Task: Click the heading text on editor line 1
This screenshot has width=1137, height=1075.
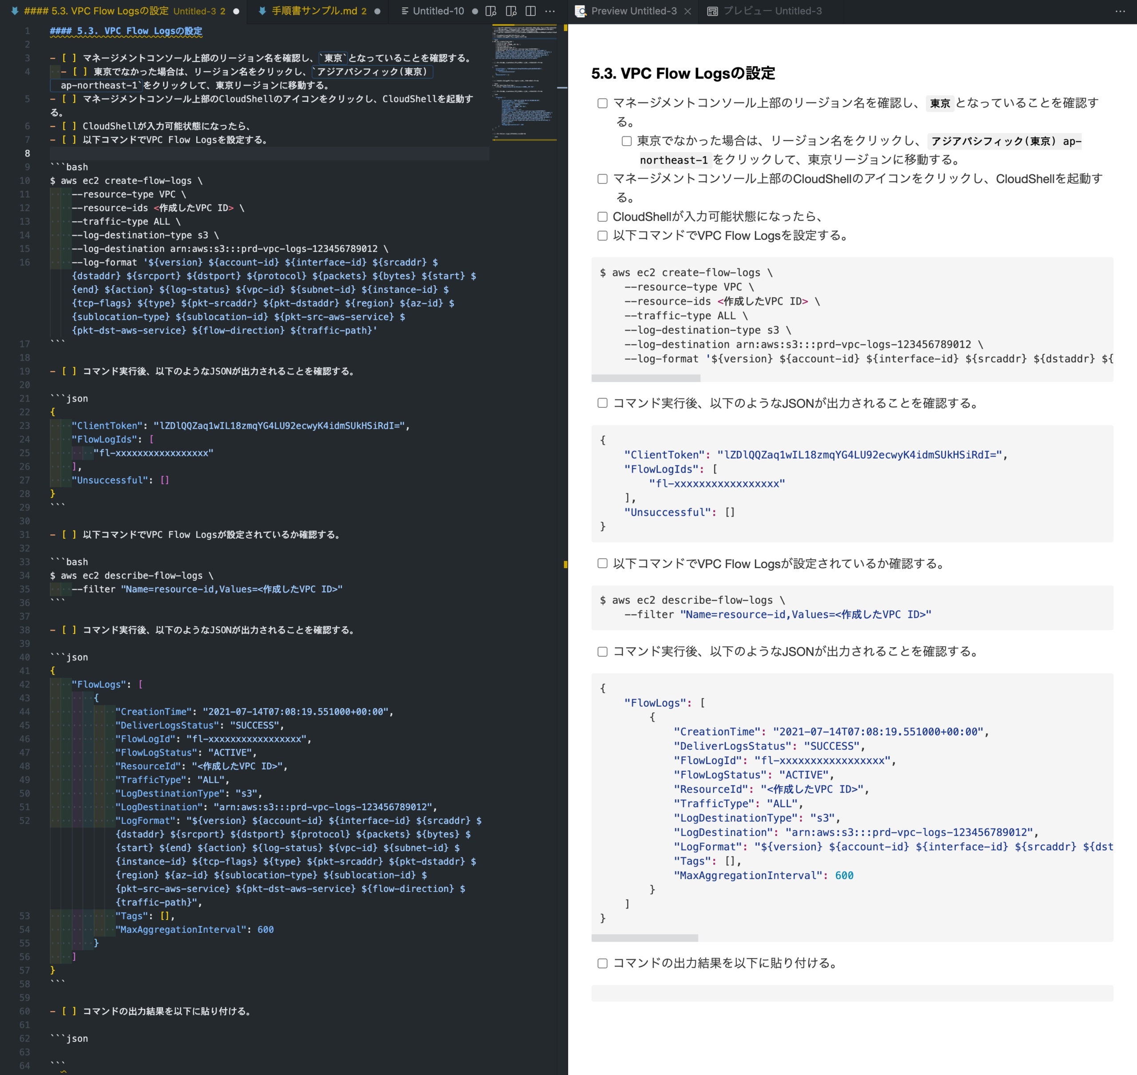Action: click(x=126, y=31)
